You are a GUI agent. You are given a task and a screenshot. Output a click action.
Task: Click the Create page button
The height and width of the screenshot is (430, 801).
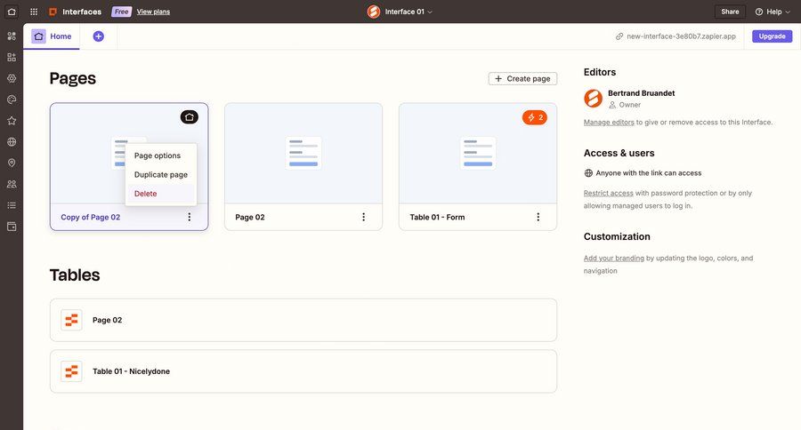522,78
